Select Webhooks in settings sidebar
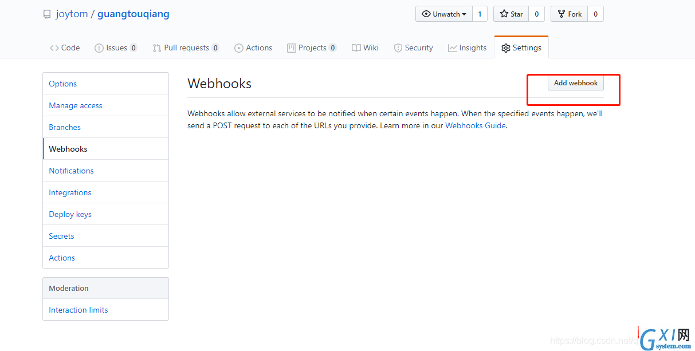 (x=105, y=149)
